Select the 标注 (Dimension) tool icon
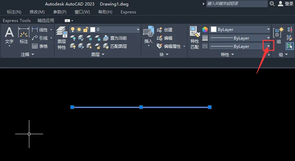The width and height of the screenshot is (295, 161). (x=24, y=32)
